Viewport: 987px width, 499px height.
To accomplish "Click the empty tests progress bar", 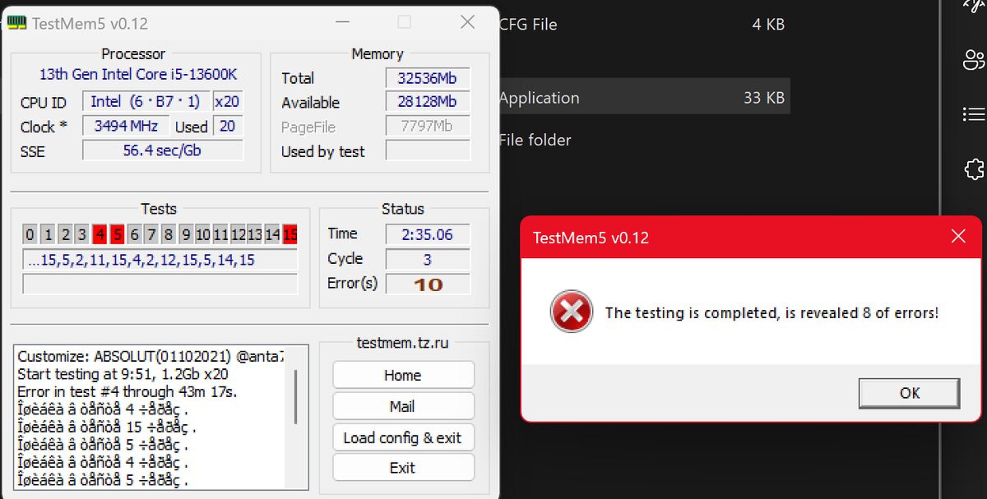I will [x=160, y=284].
